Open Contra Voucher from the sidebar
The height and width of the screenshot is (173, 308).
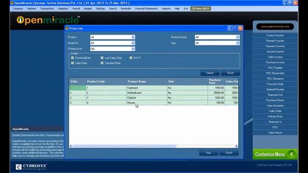tap(275, 35)
